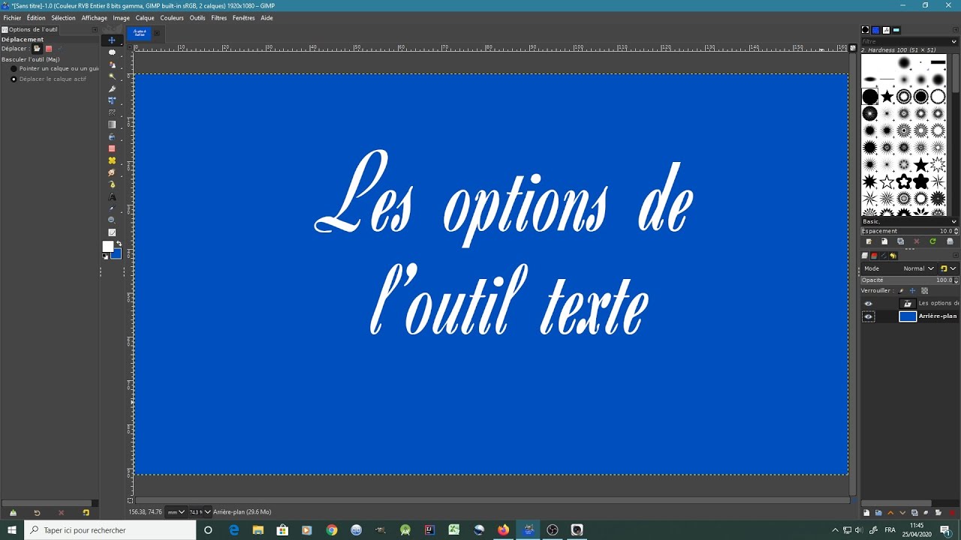
Task: Open the Calque menu
Action: pos(145,17)
